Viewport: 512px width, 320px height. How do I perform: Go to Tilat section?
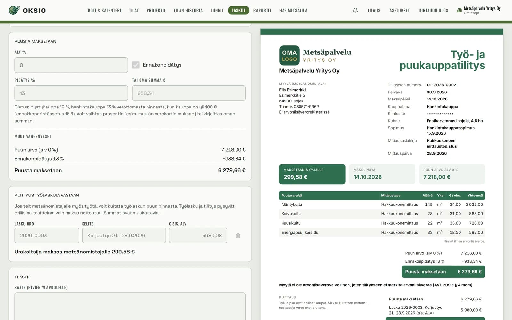(x=134, y=11)
